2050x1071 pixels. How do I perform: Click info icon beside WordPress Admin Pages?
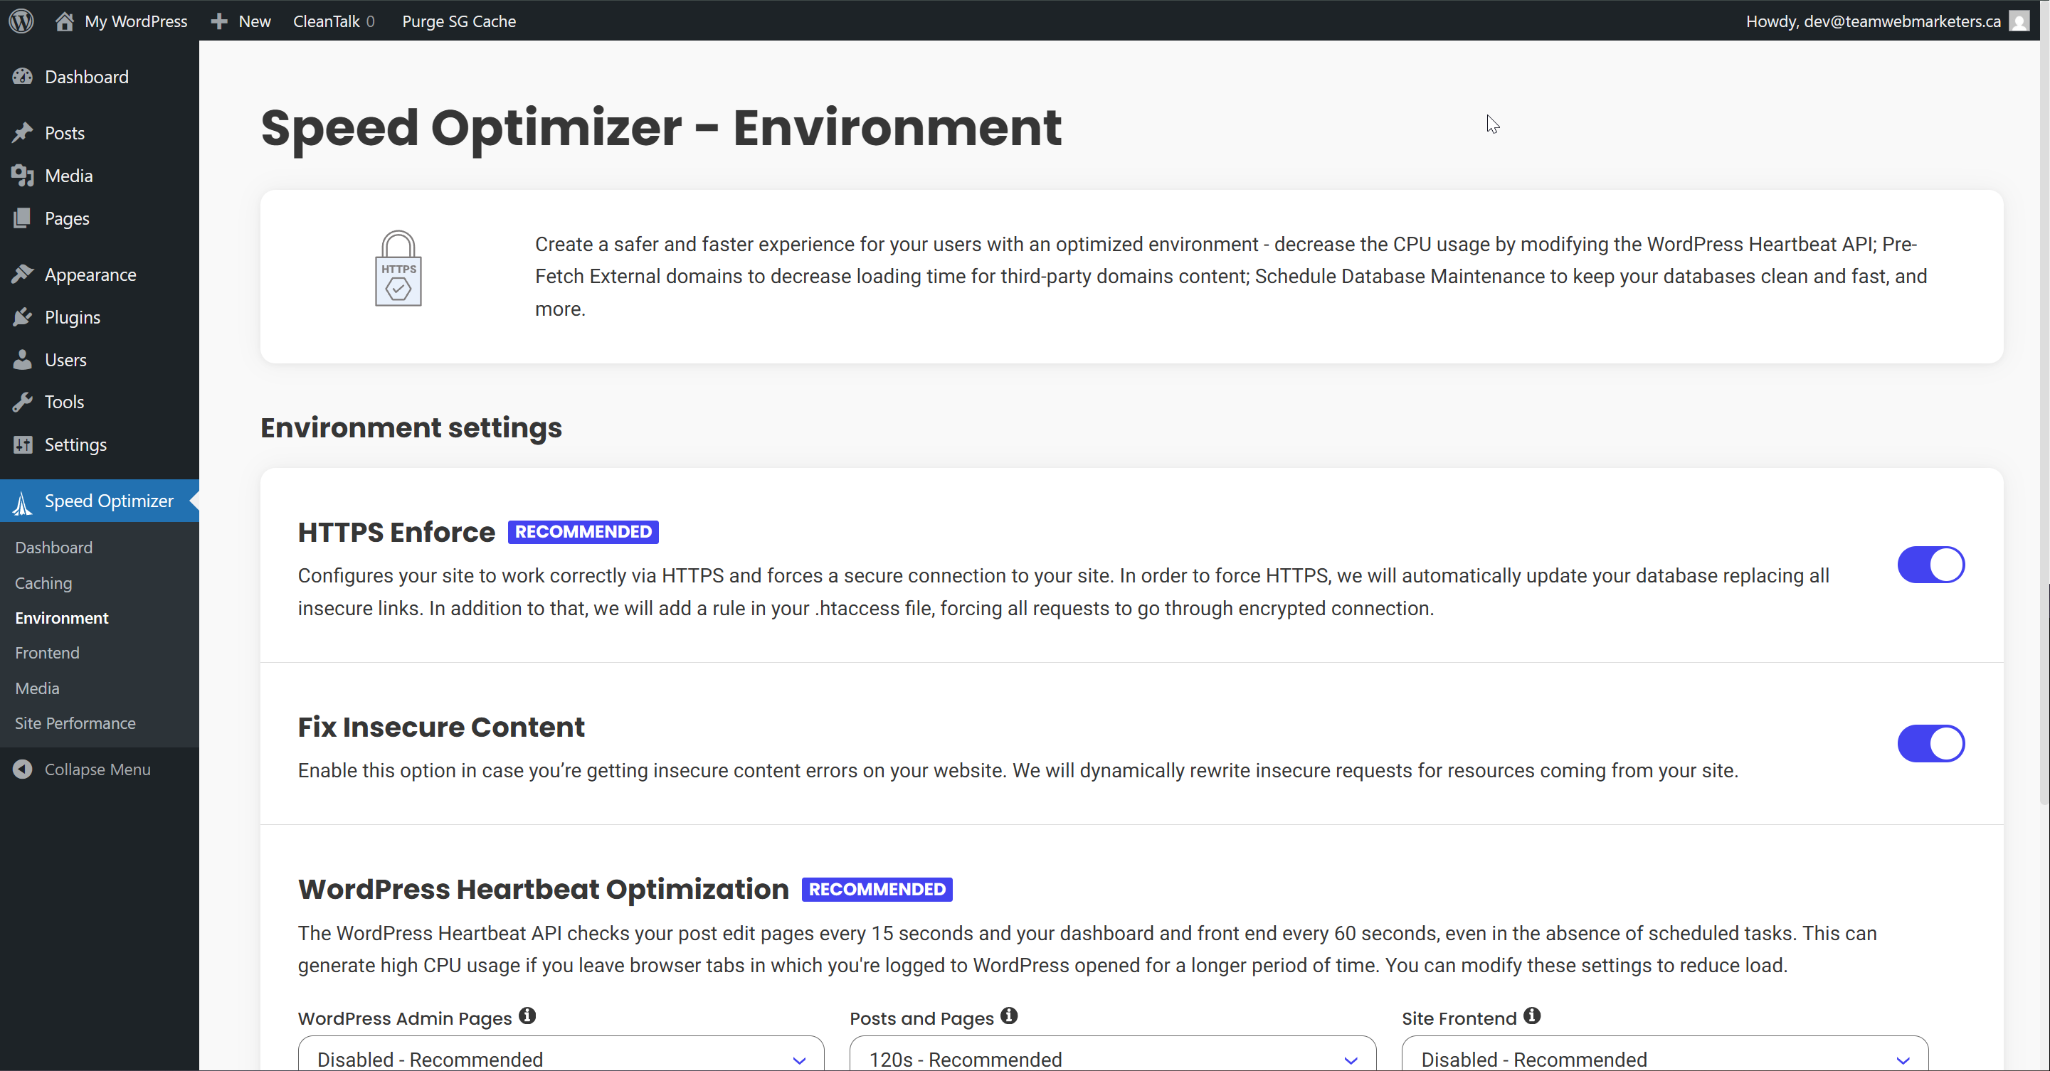pos(527,1016)
